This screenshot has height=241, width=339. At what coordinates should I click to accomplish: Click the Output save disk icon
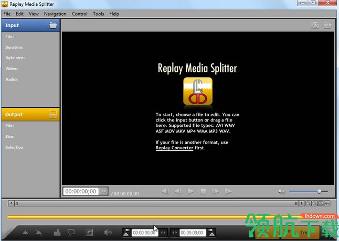point(53,114)
